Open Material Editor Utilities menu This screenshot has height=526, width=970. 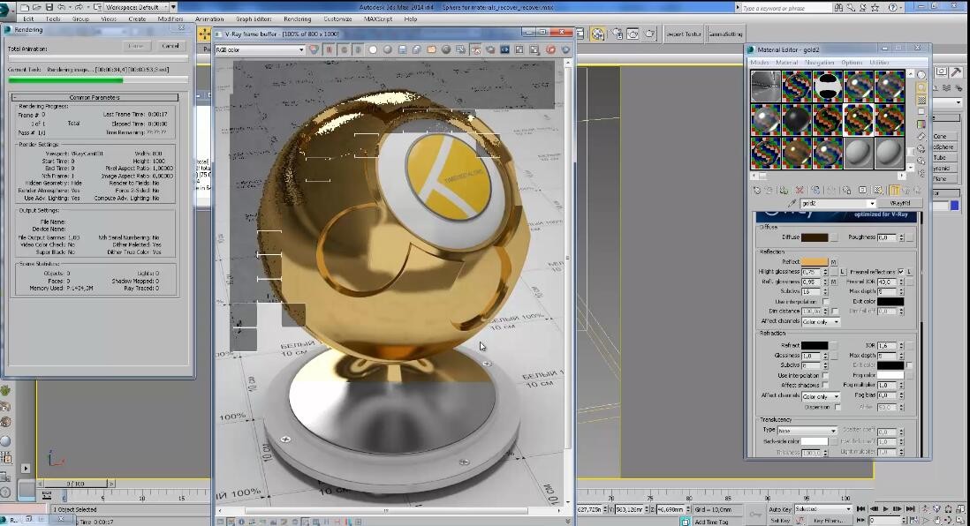pos(879,63)
